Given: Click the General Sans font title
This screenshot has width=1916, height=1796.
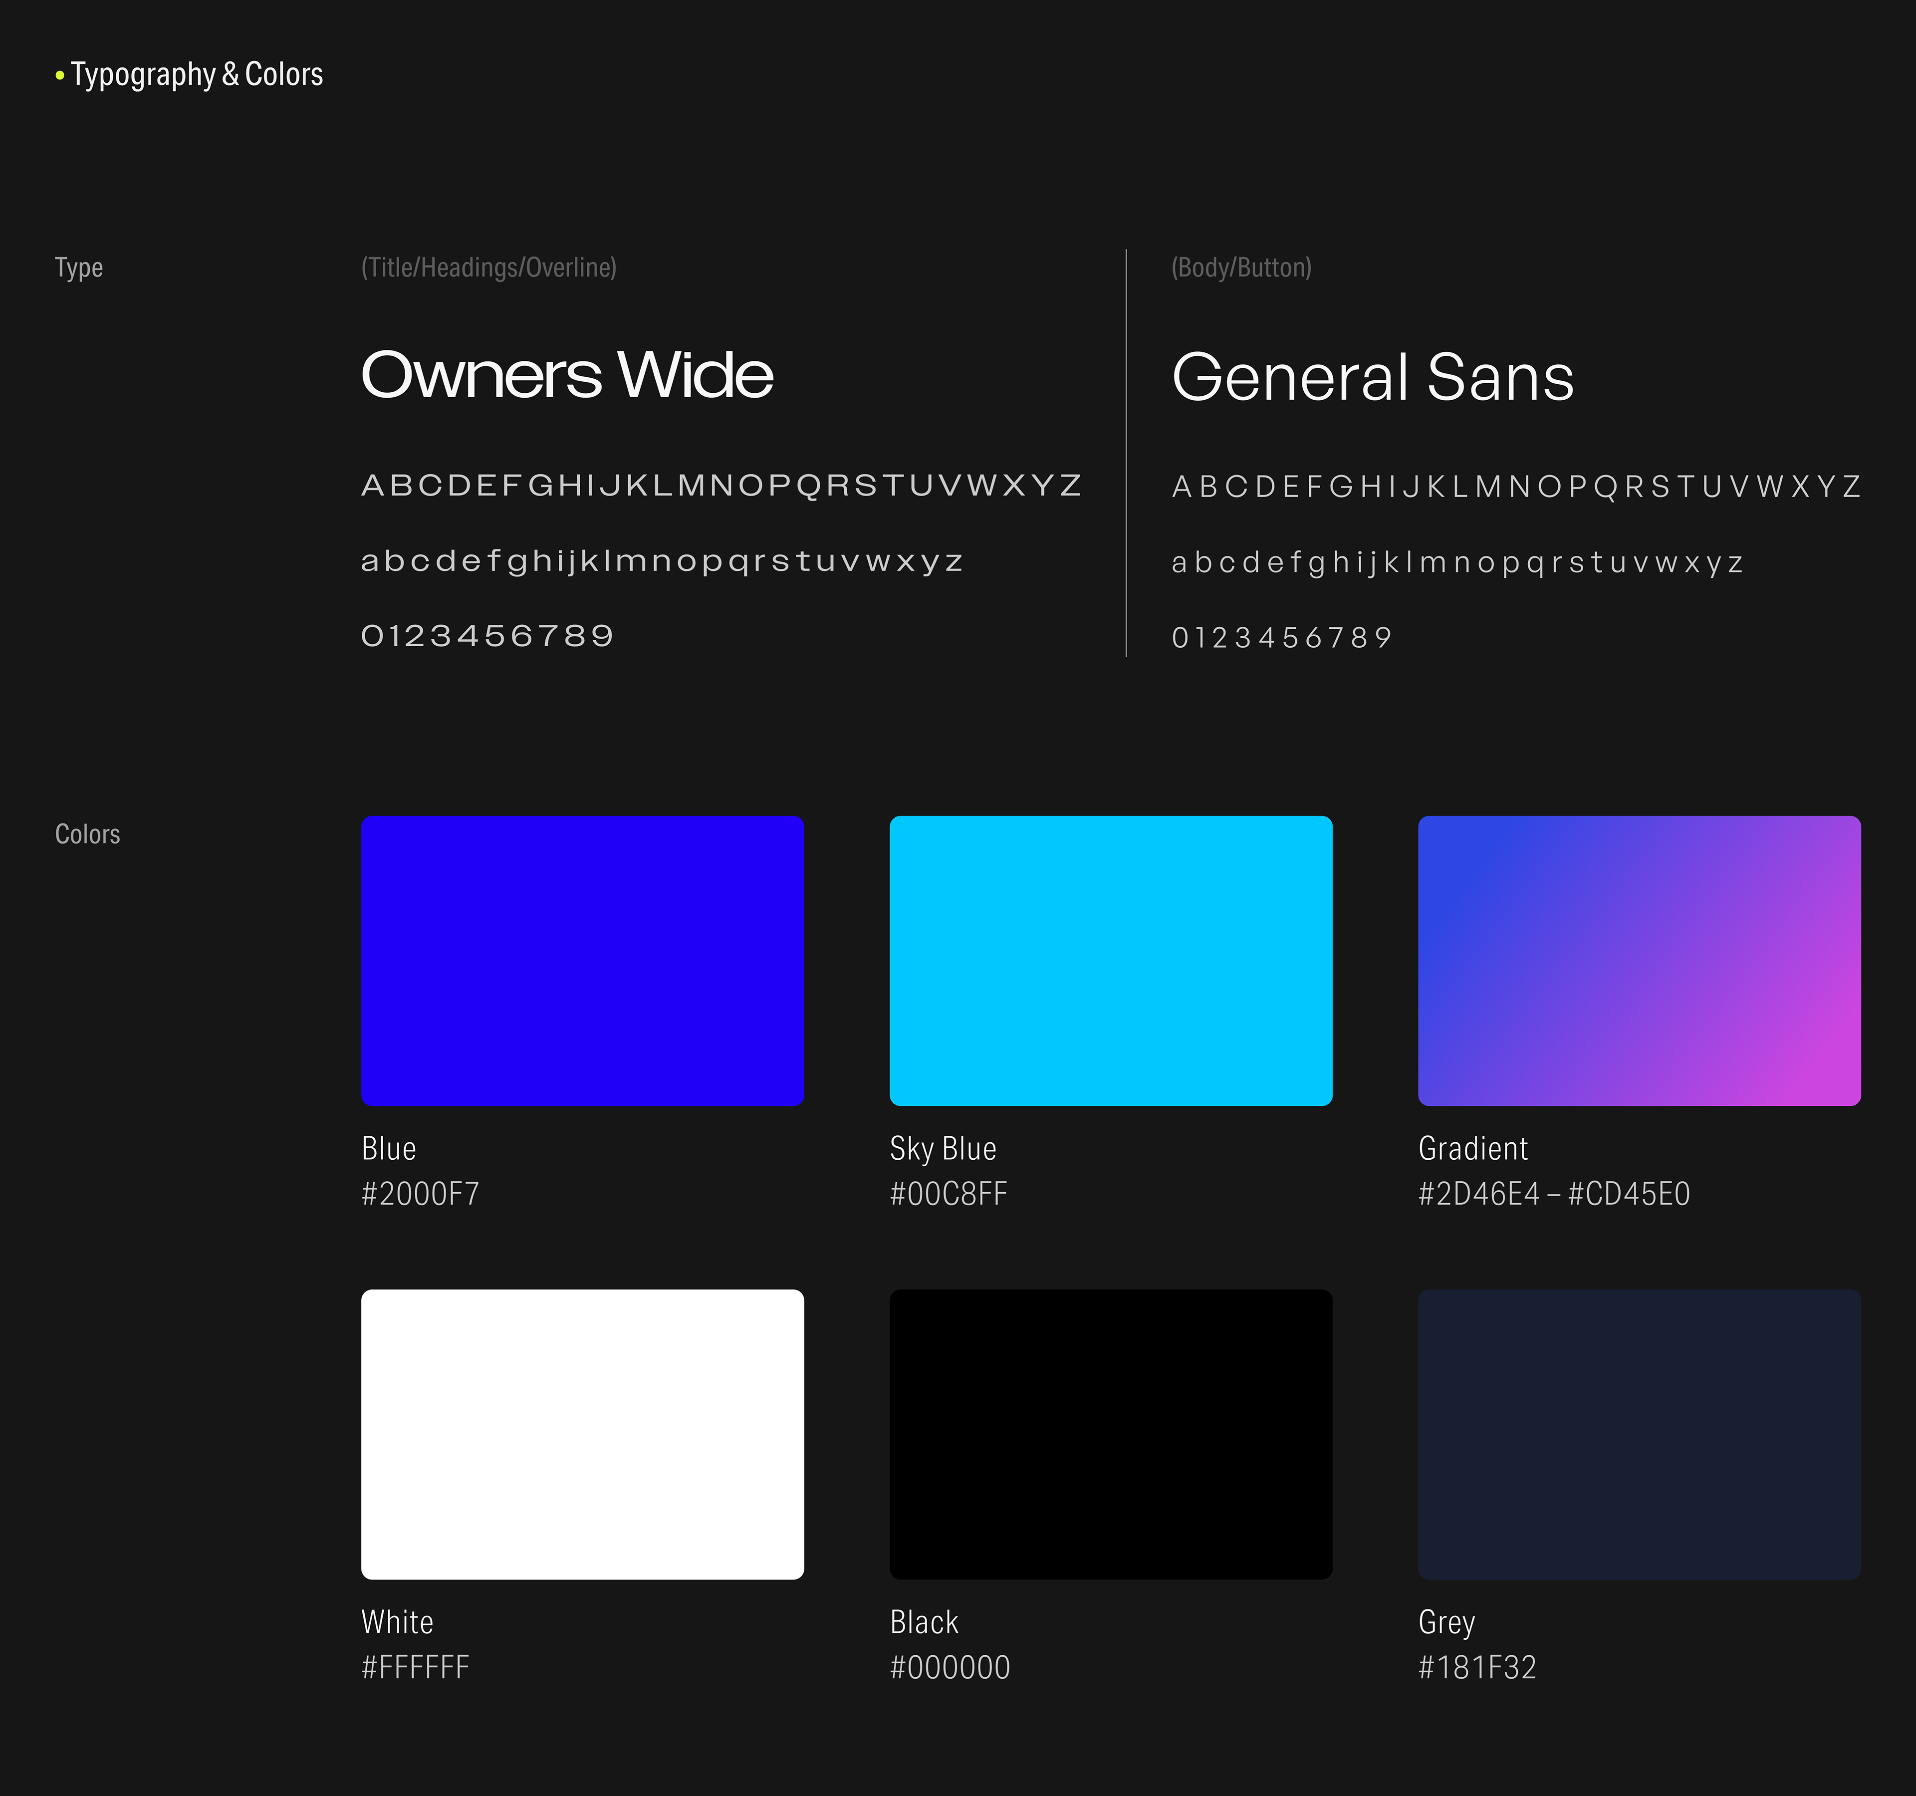Looking at the screenshot, I should [1373, 376].
